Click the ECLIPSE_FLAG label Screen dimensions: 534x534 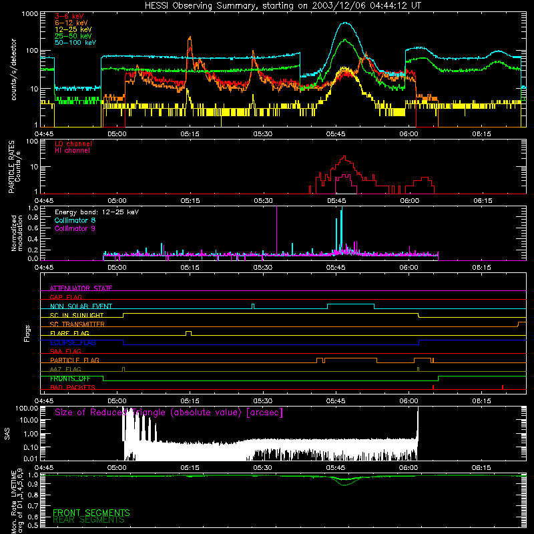coord(73,342)
